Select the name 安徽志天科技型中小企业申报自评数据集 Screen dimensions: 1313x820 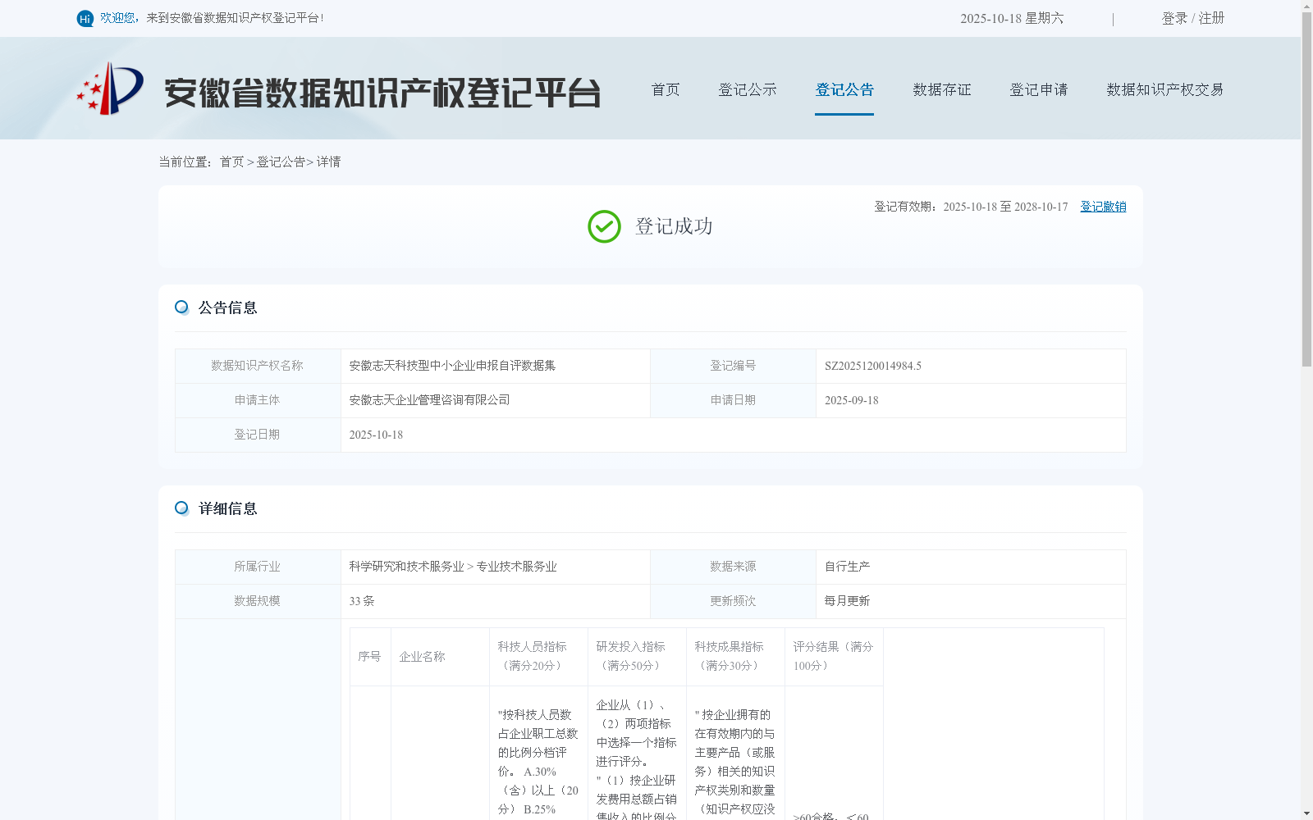452,366
